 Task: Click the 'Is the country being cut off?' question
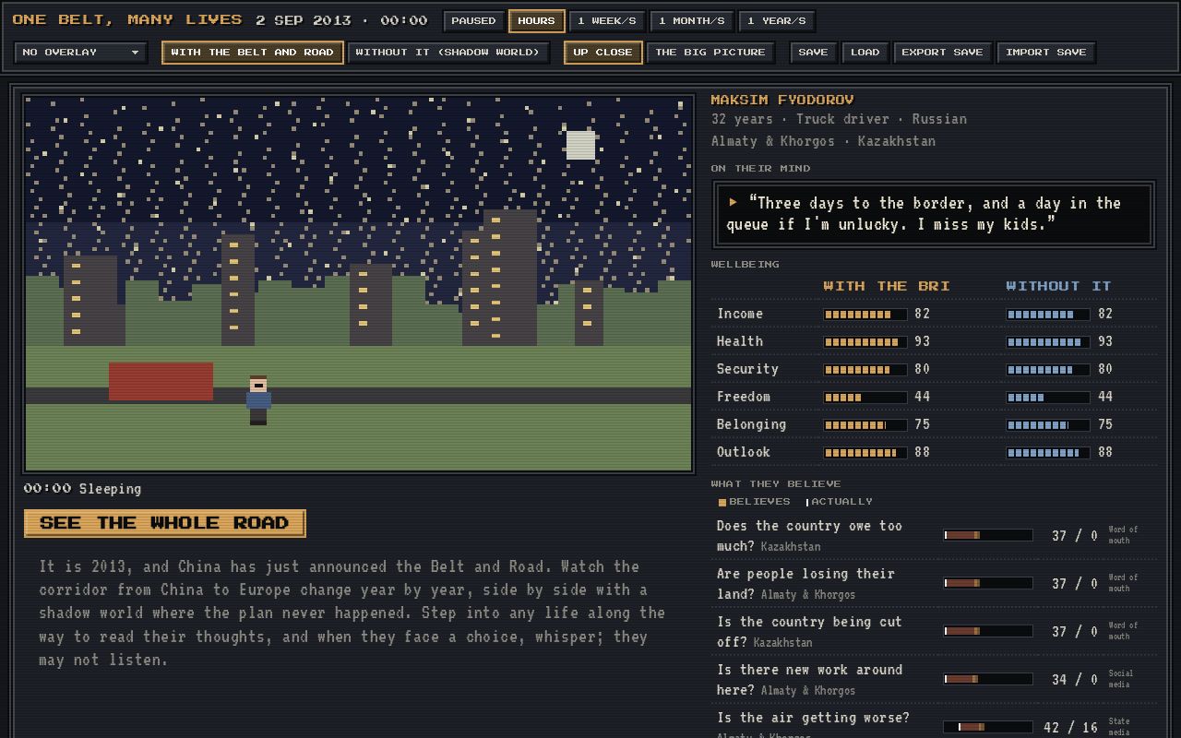pyautogui.click(x=809, y=631)
